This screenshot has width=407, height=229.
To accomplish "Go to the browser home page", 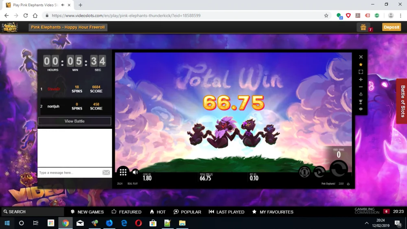I will pyautogui.click(x=35, y=15).
